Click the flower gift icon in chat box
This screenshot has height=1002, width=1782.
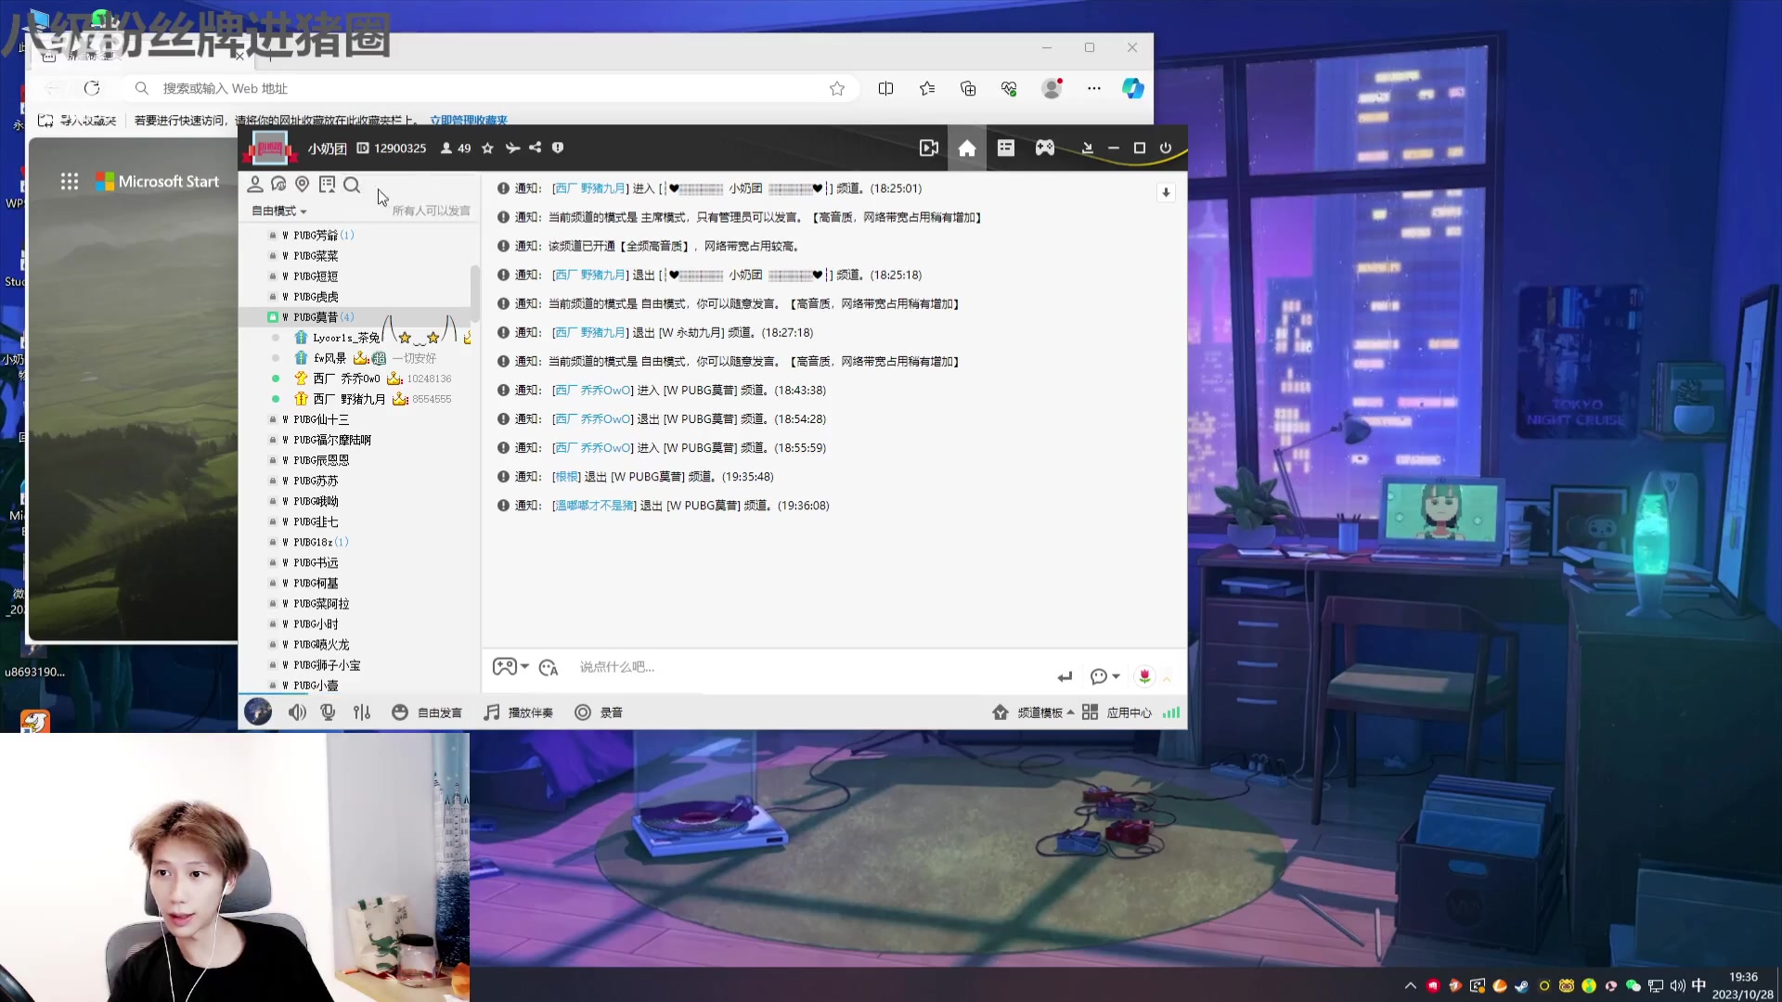coord(1144,676)
